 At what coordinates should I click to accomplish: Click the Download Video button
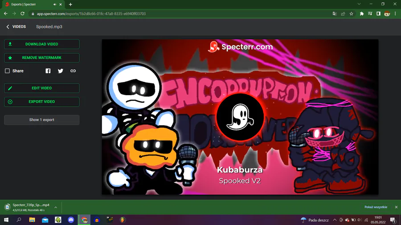pyautogui.click(x=42, y=44)
